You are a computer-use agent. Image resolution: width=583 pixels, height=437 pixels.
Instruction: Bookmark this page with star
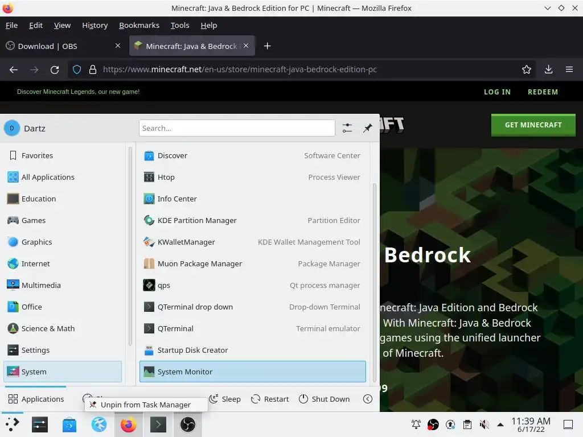click(x=526, y=69)
